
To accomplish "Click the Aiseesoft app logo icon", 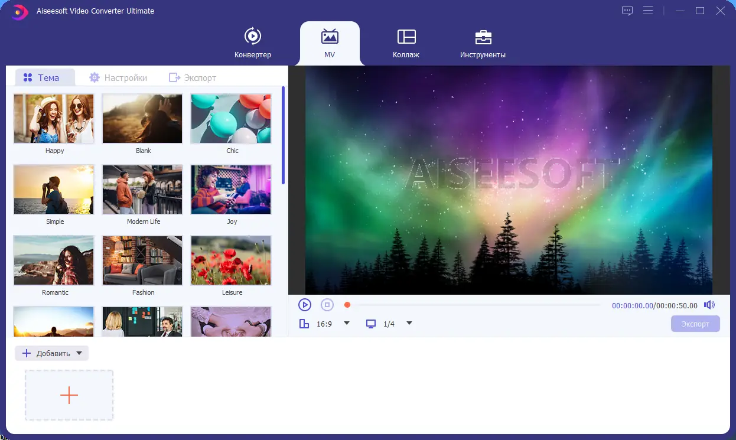I will coord(19,11).
